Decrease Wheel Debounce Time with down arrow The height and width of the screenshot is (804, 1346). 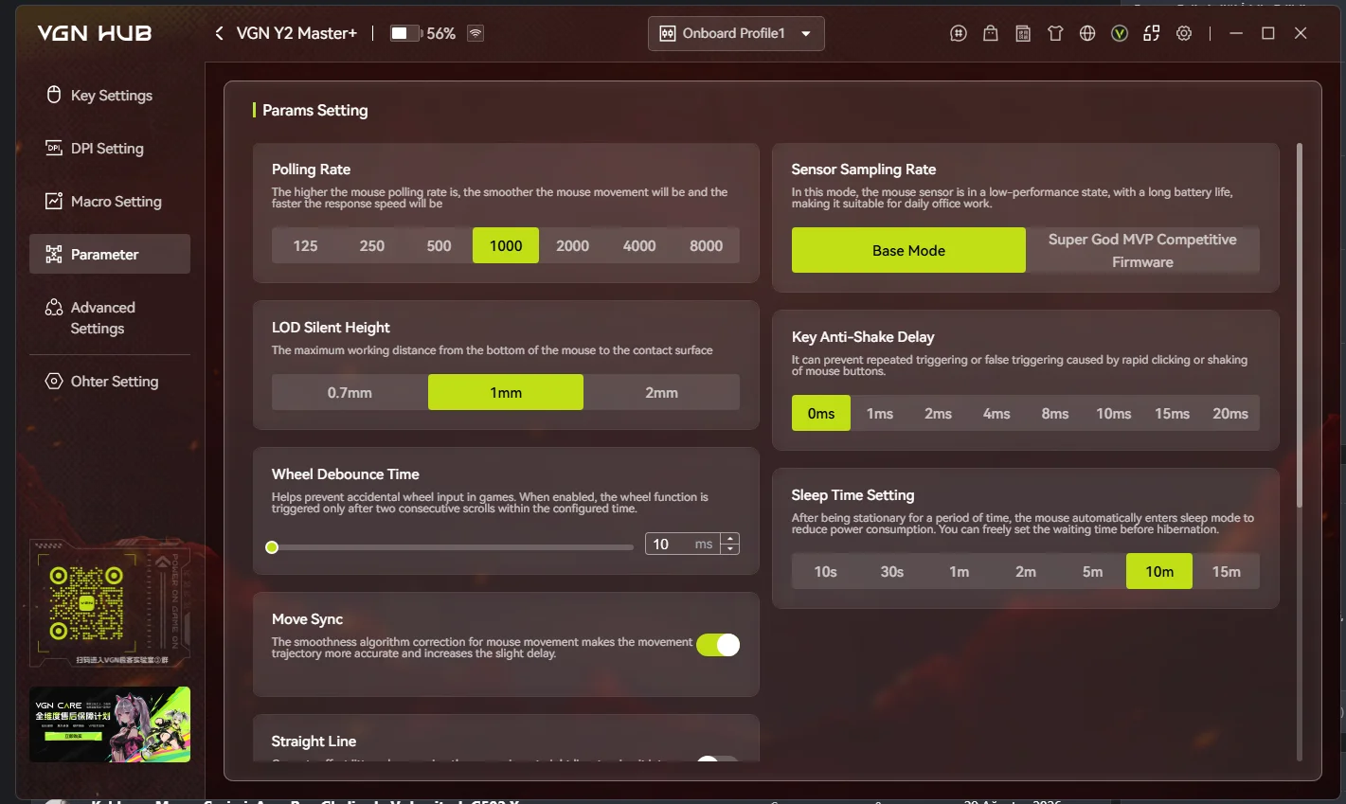click(x=729, y=549)
